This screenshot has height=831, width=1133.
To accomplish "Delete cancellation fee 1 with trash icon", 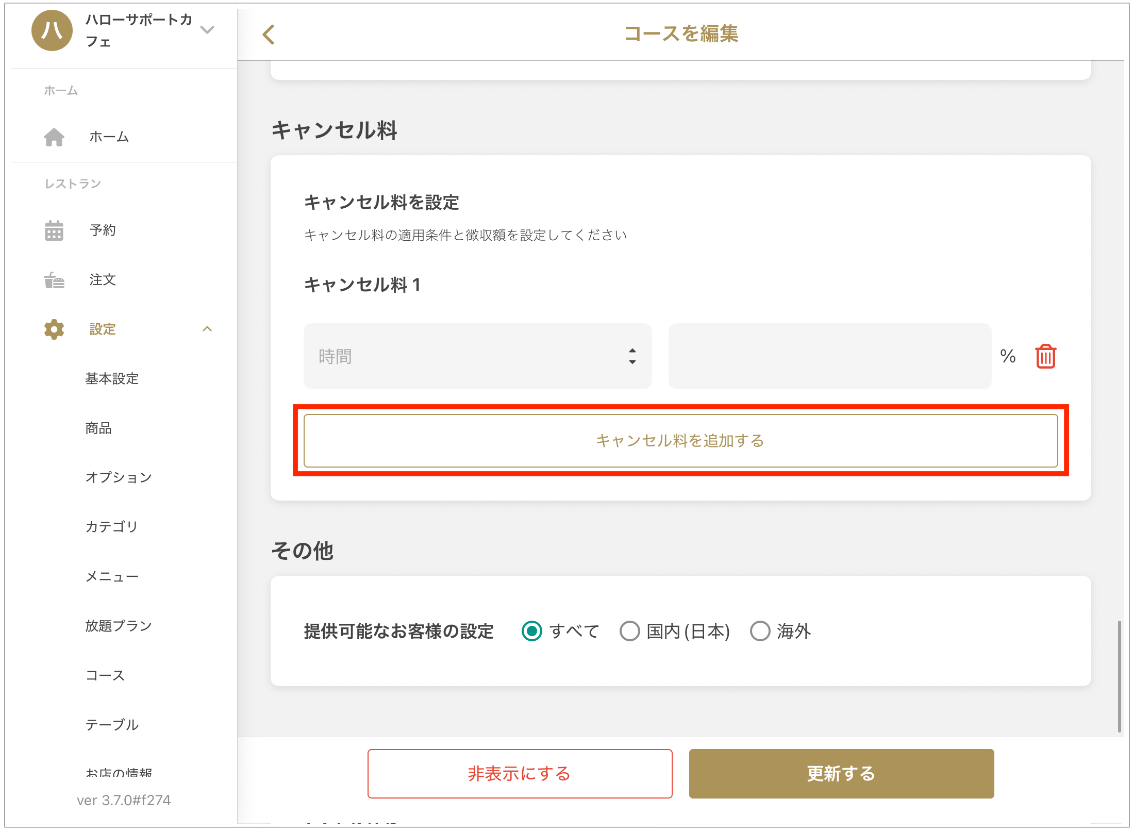I will click(x=1045, y=356).
